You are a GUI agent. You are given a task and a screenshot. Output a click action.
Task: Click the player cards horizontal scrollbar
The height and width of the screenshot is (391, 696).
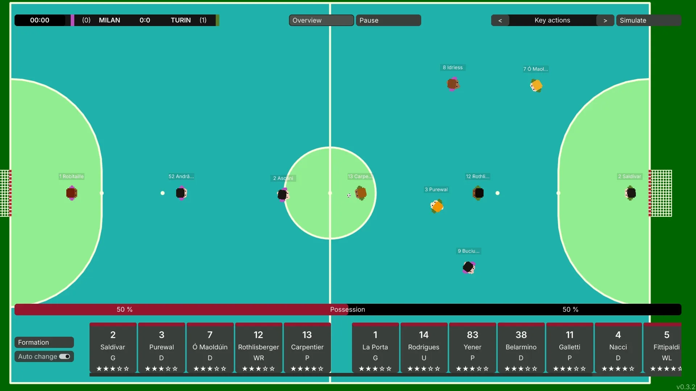[341, 375]
